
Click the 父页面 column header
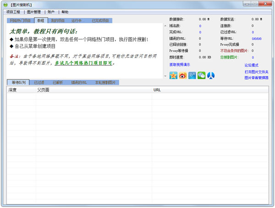tap(44, 90)
